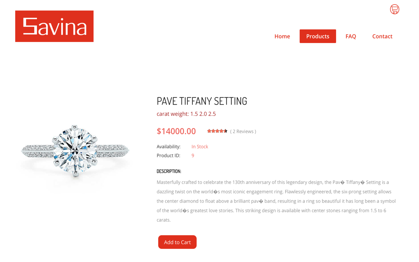This screenshot has height=262, width=419.
Task: Click the $14000.00 price
Action: [x=176, y=131]
